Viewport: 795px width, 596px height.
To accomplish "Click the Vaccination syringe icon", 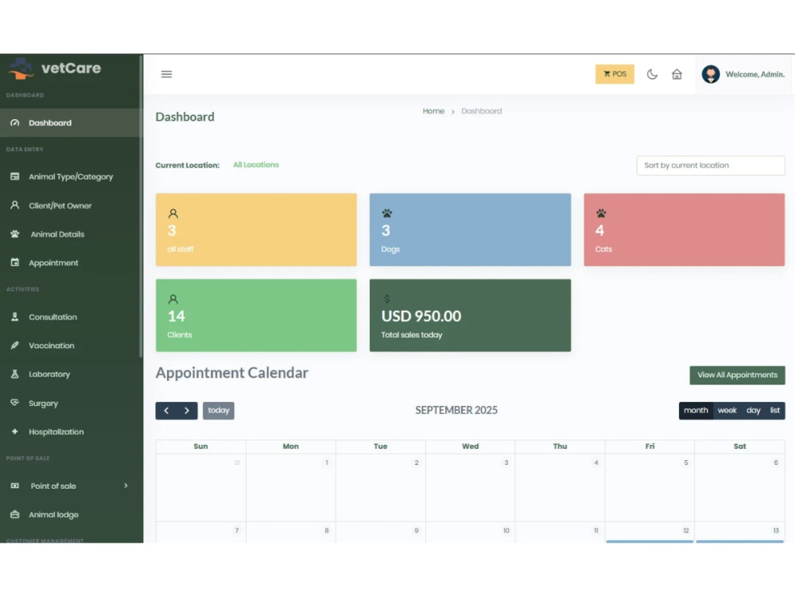I will point(14,345).
